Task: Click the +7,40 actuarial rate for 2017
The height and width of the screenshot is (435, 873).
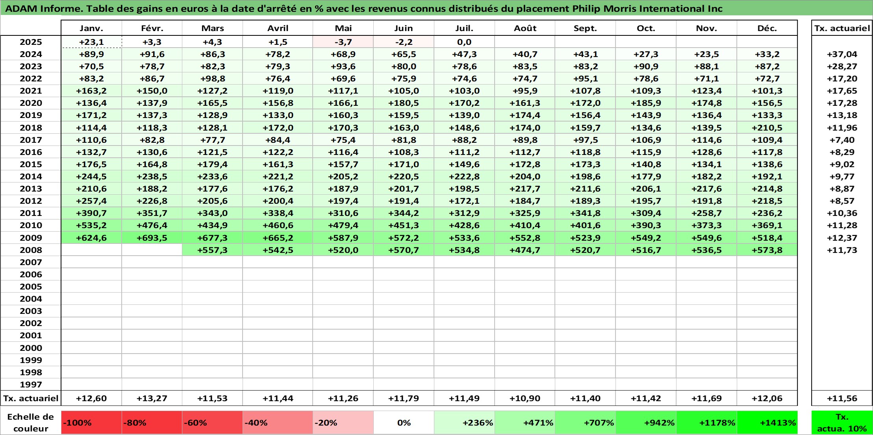Action: point(842,140)
